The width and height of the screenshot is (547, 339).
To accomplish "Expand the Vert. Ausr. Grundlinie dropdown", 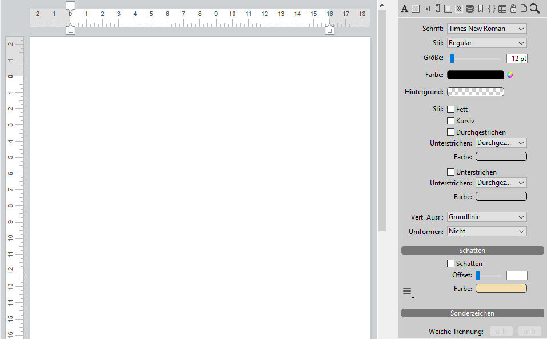I will (486, 217).
